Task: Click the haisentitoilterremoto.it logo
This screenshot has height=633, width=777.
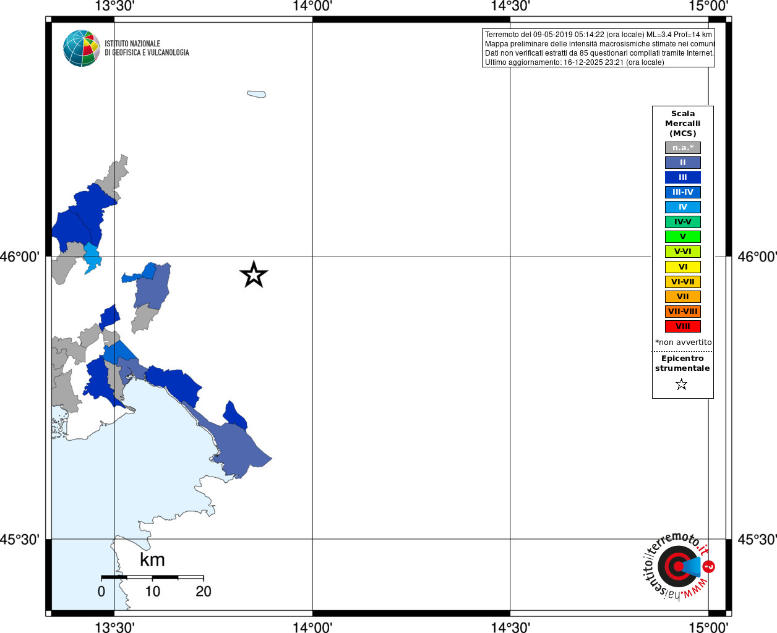Action: pyautogui.click(x=679, y=566)
